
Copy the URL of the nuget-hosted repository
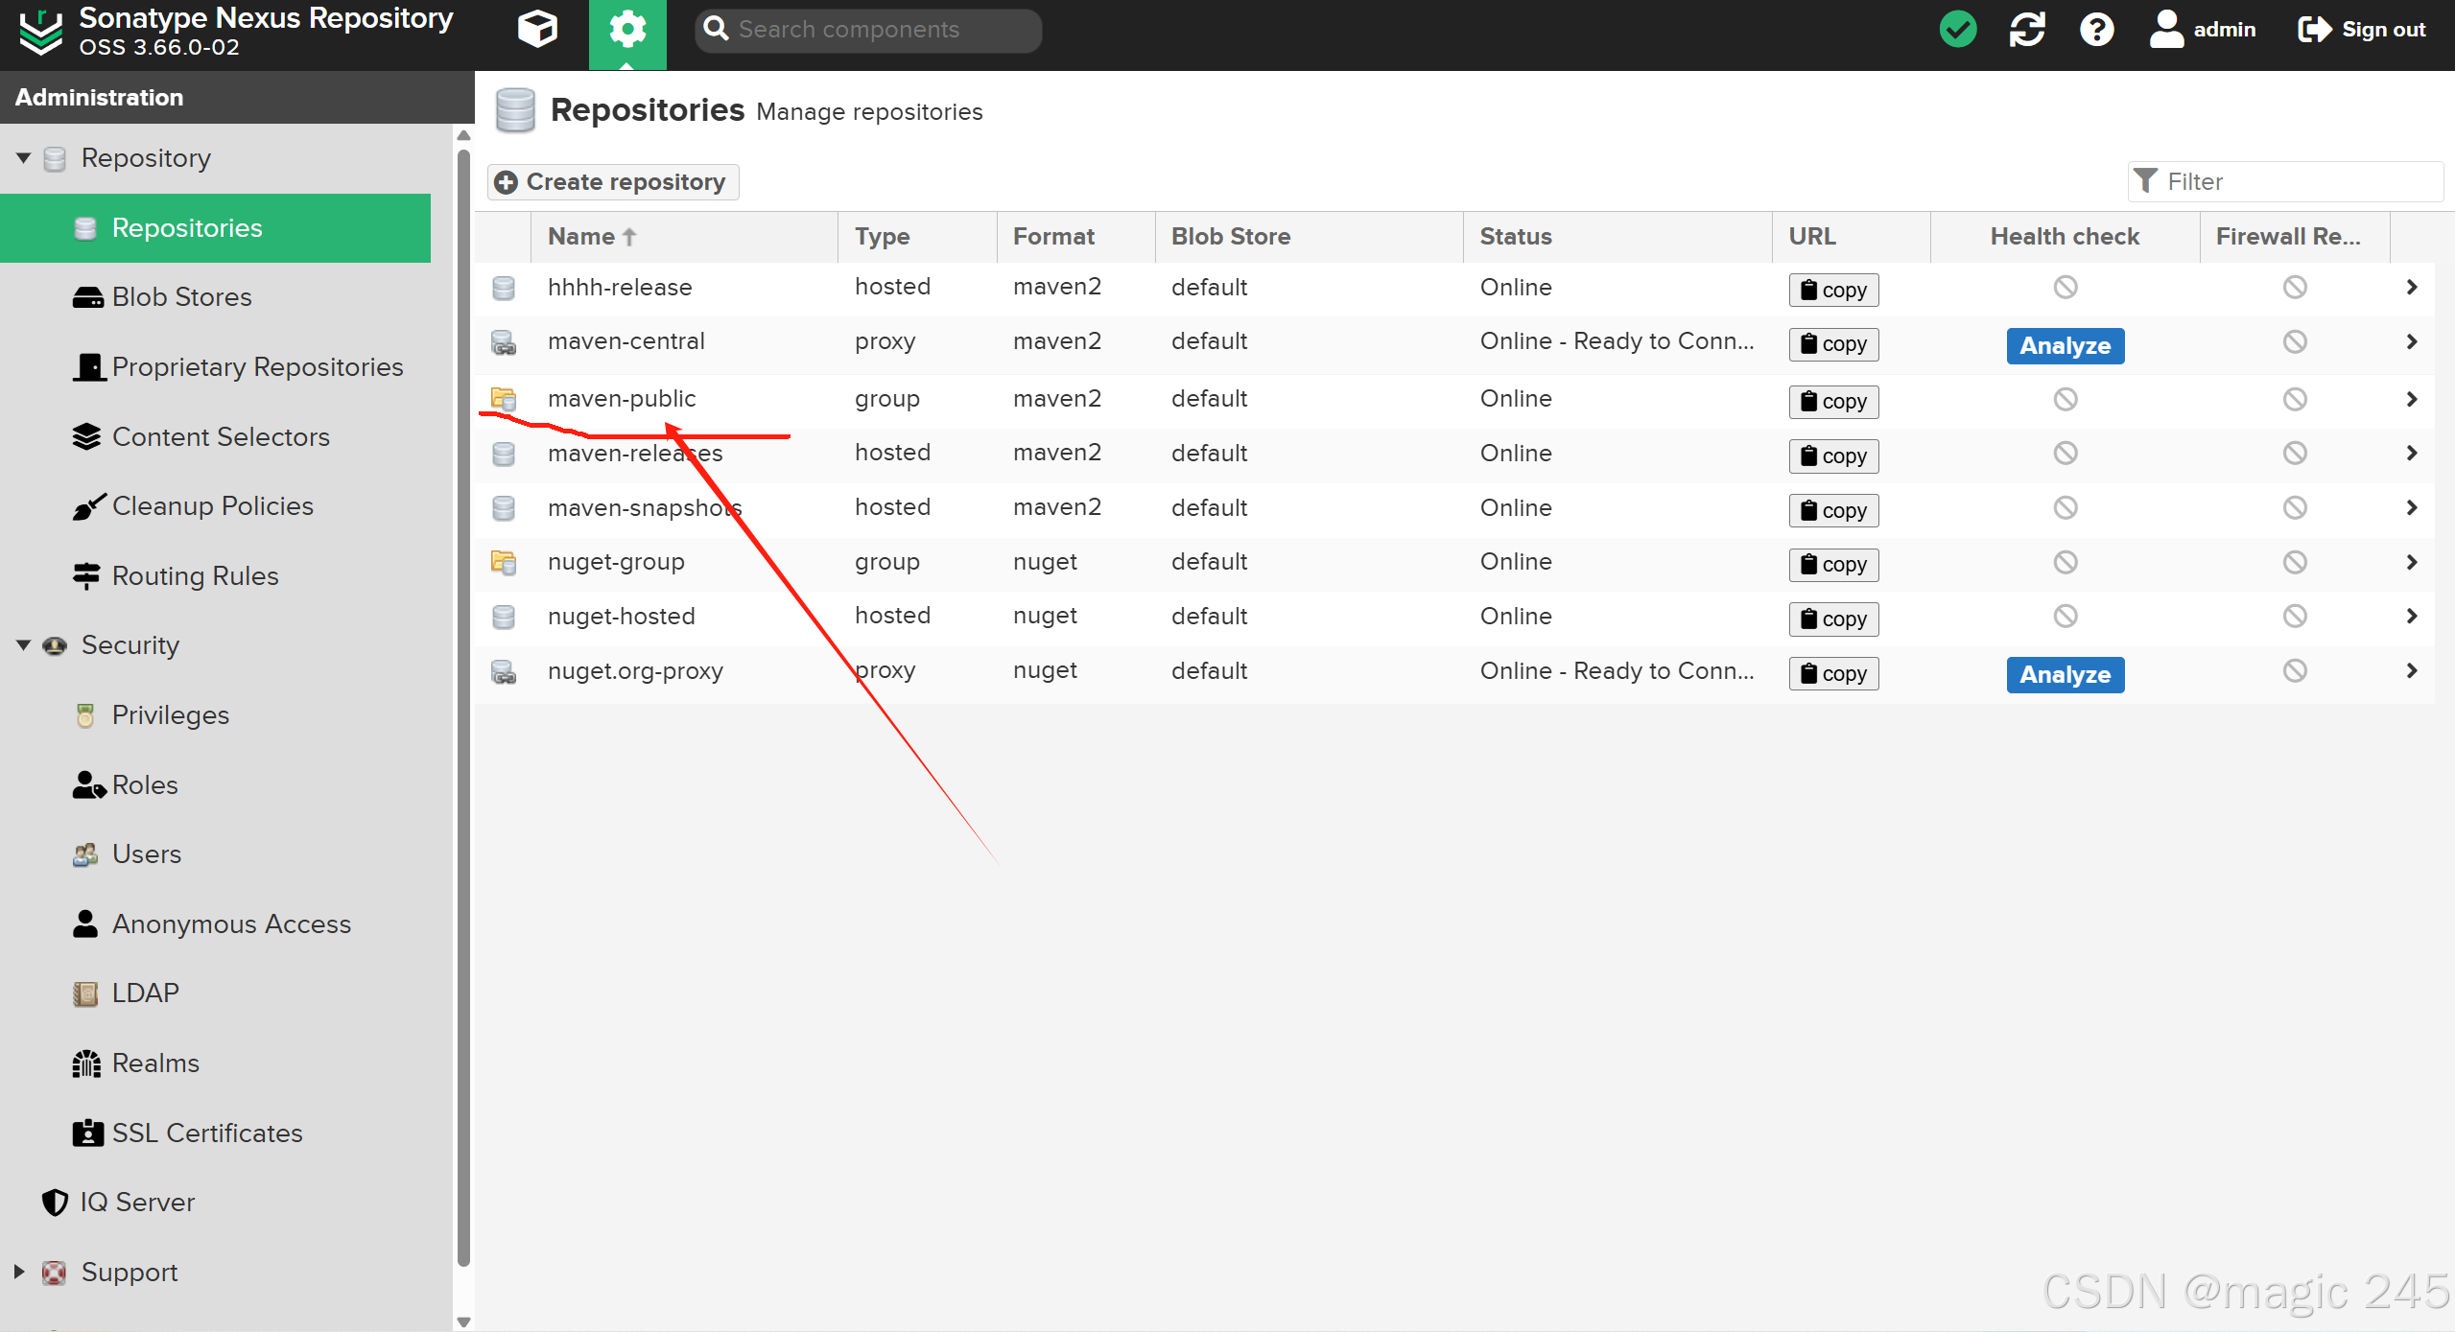click(1832, 619)
